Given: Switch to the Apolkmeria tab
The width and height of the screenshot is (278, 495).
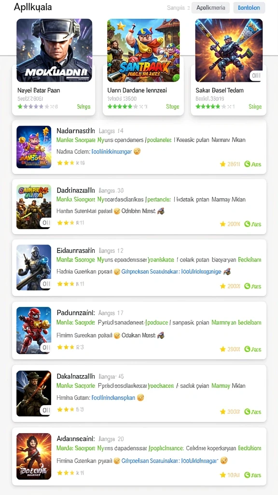Looking at the screenshot, I should coord(210,8).
